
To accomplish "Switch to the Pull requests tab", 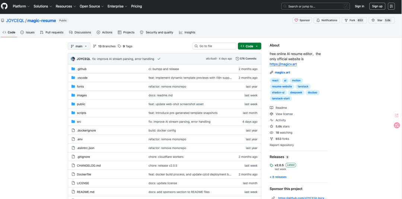I will (x=51, y=32).
